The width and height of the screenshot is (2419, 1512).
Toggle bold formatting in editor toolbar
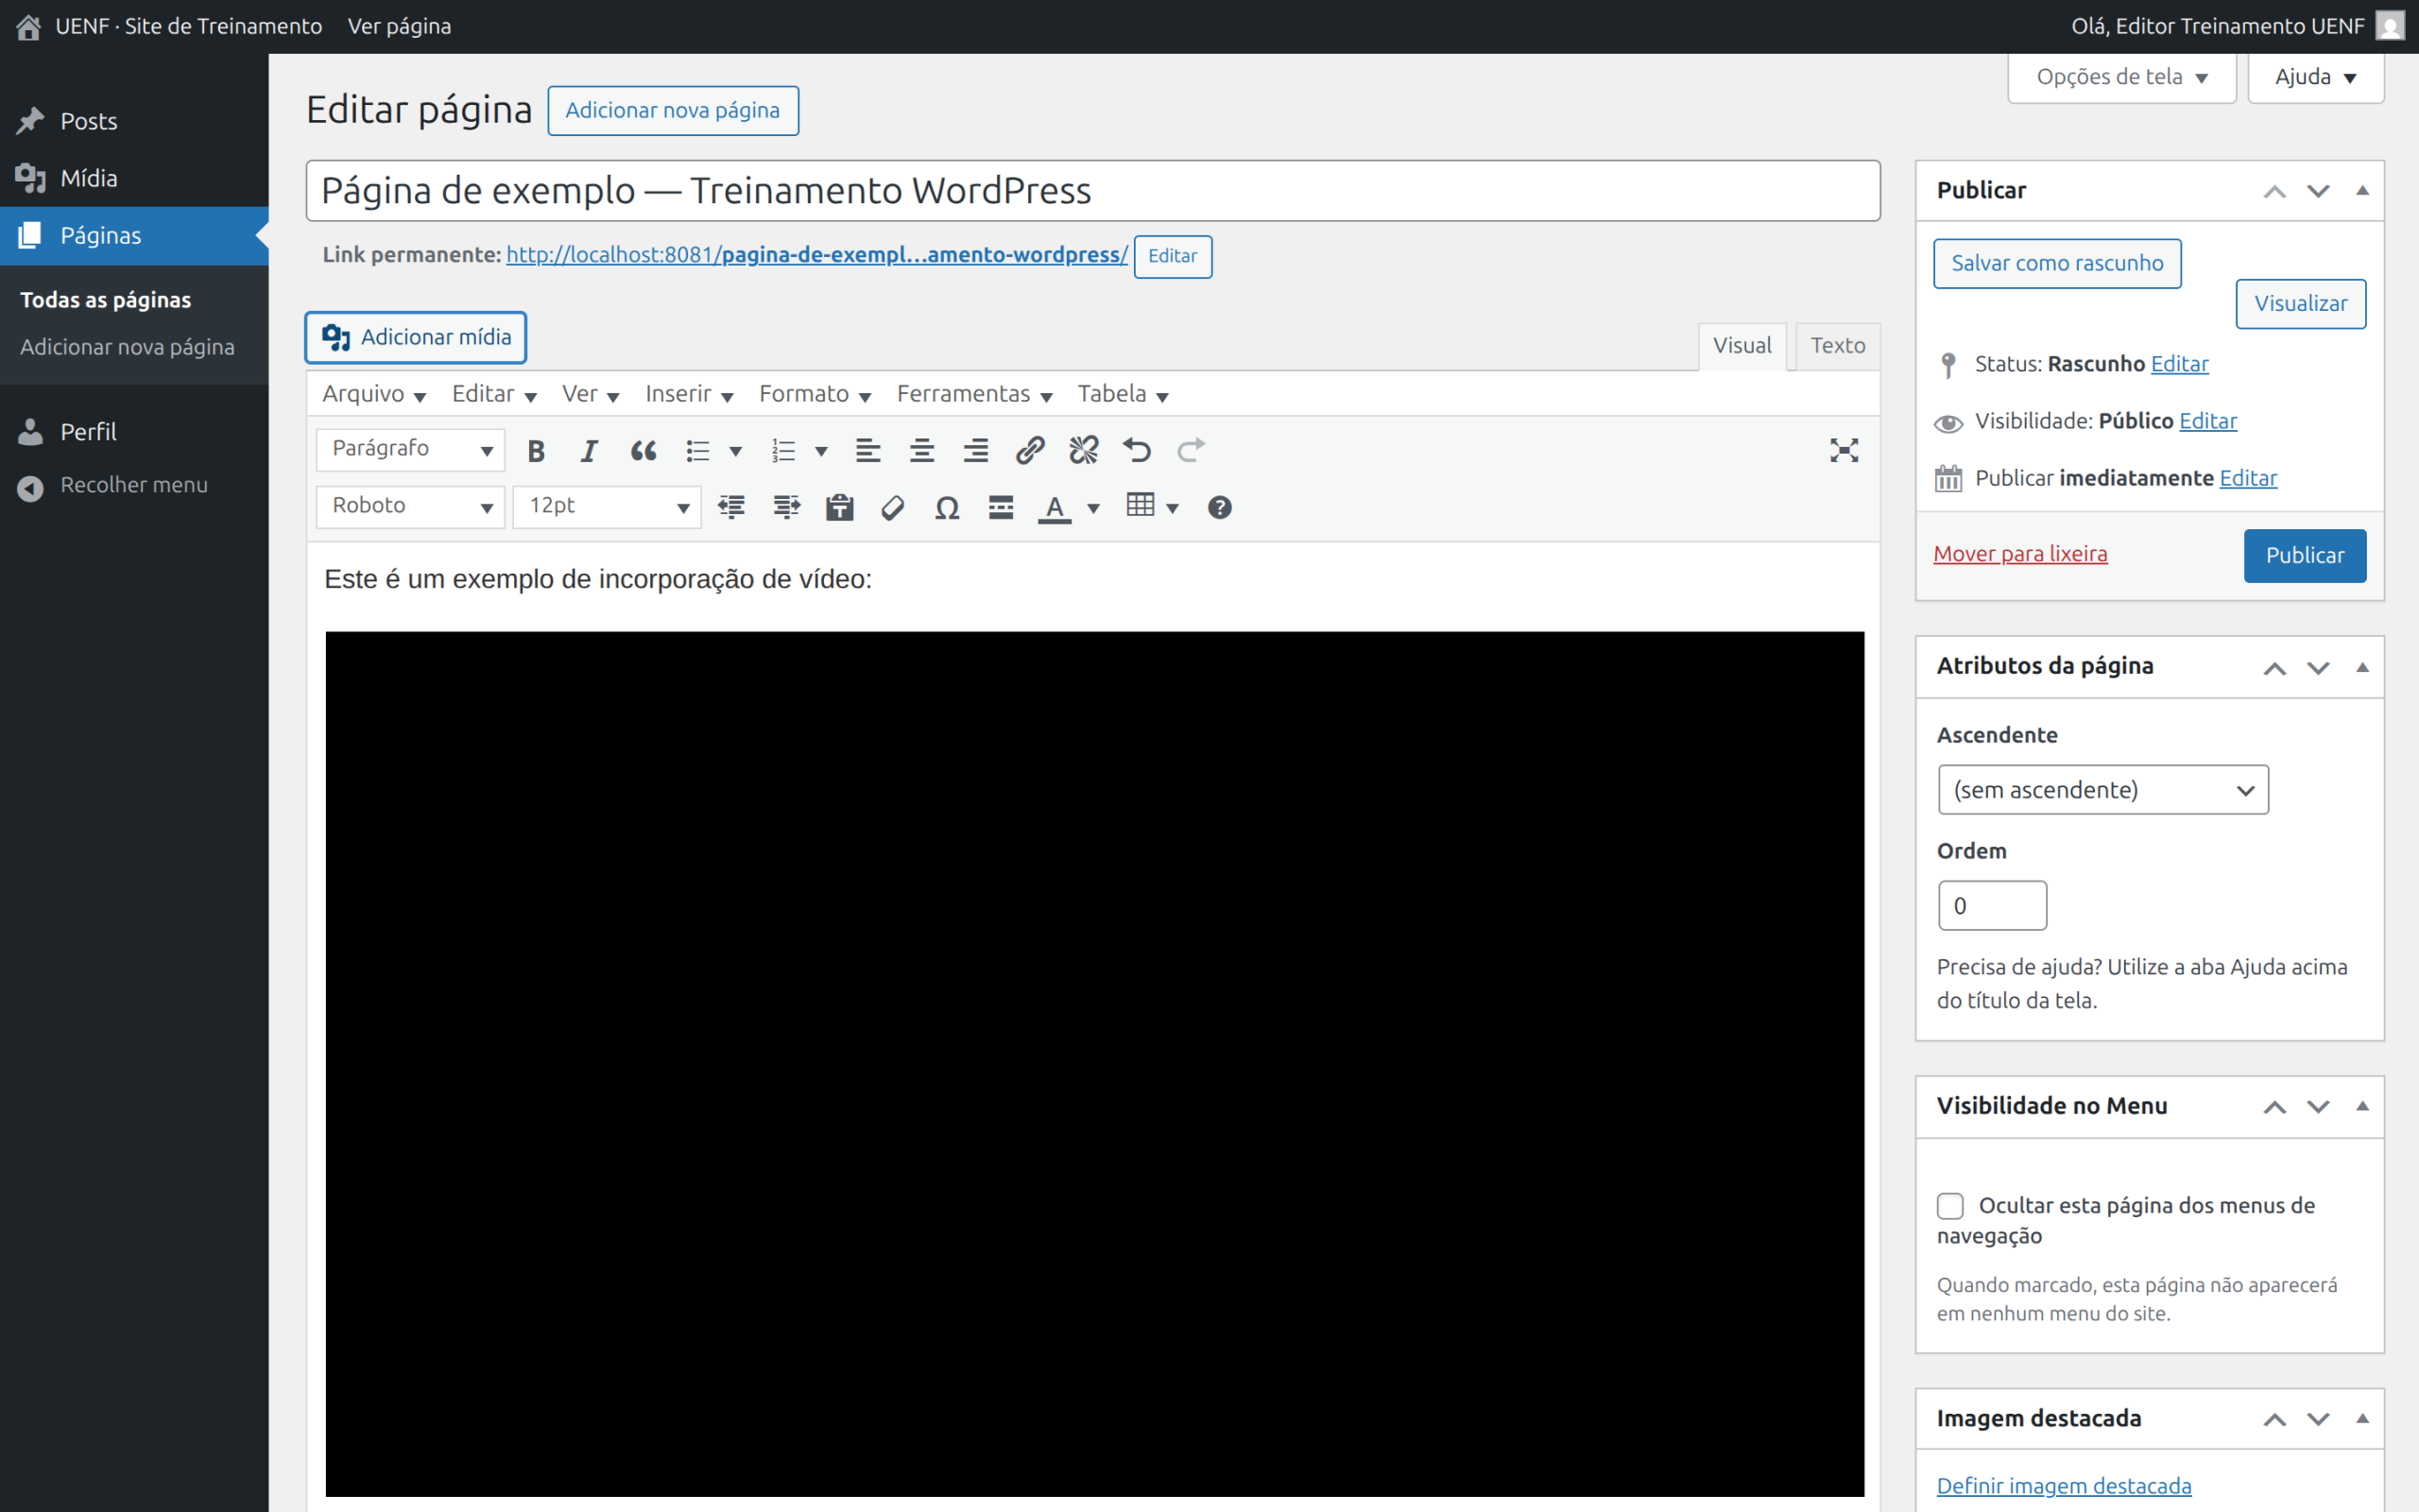click(x=536, y=451)
